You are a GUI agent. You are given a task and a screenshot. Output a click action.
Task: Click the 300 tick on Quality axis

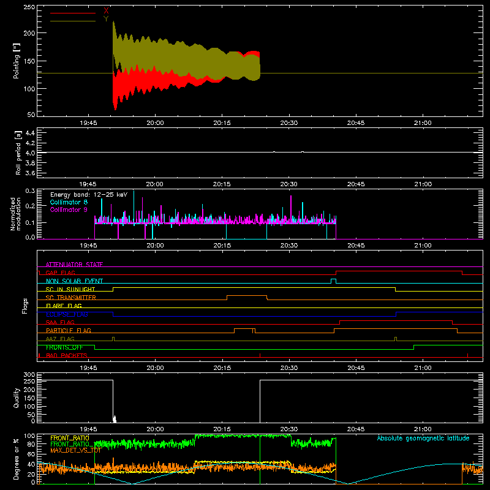[x=29, y=375]
